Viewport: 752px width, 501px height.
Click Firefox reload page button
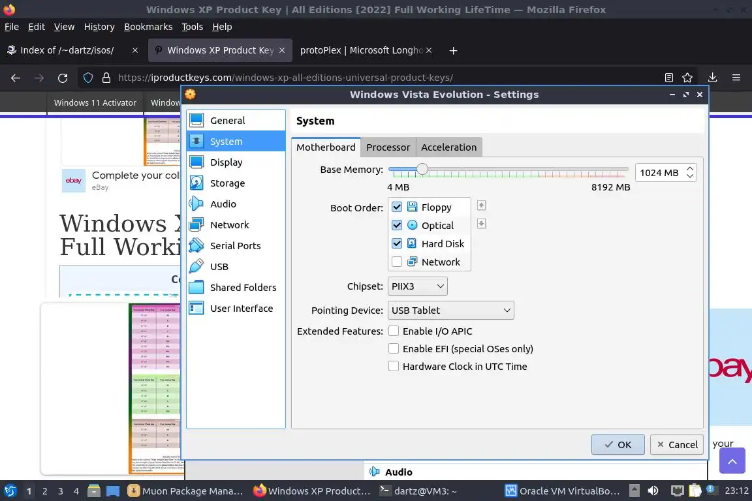[x=63, y=78]
